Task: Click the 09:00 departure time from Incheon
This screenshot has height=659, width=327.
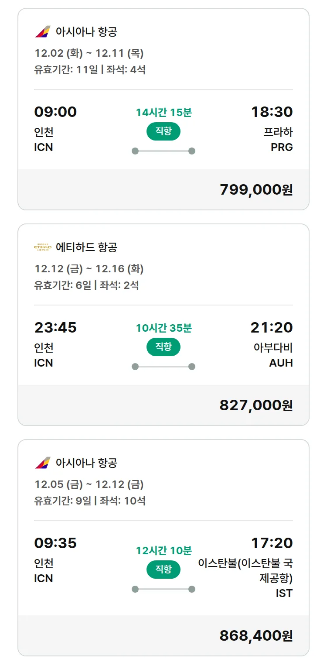Action: [x=55, y=112]
